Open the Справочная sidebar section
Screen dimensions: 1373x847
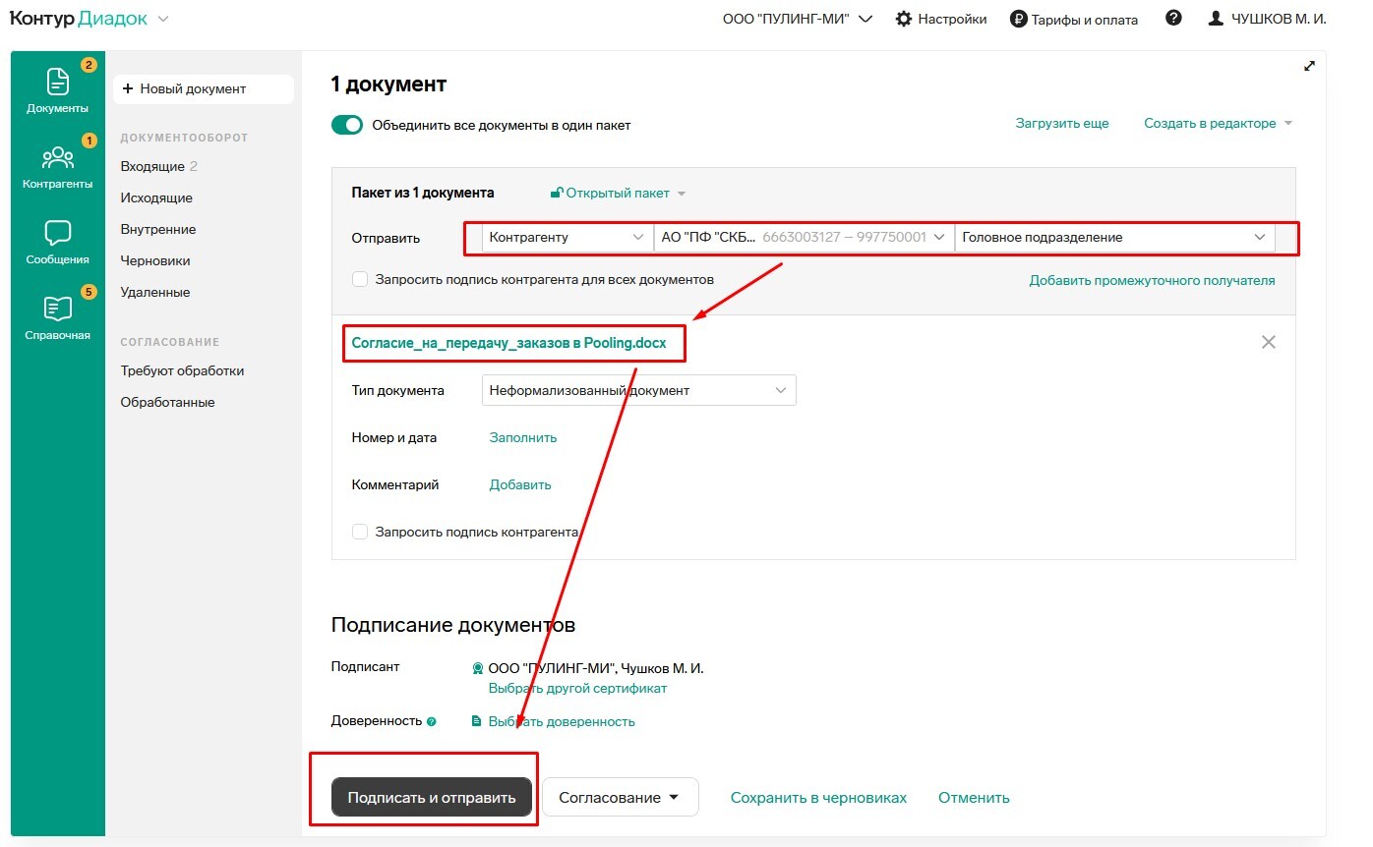tap(57, 318)
